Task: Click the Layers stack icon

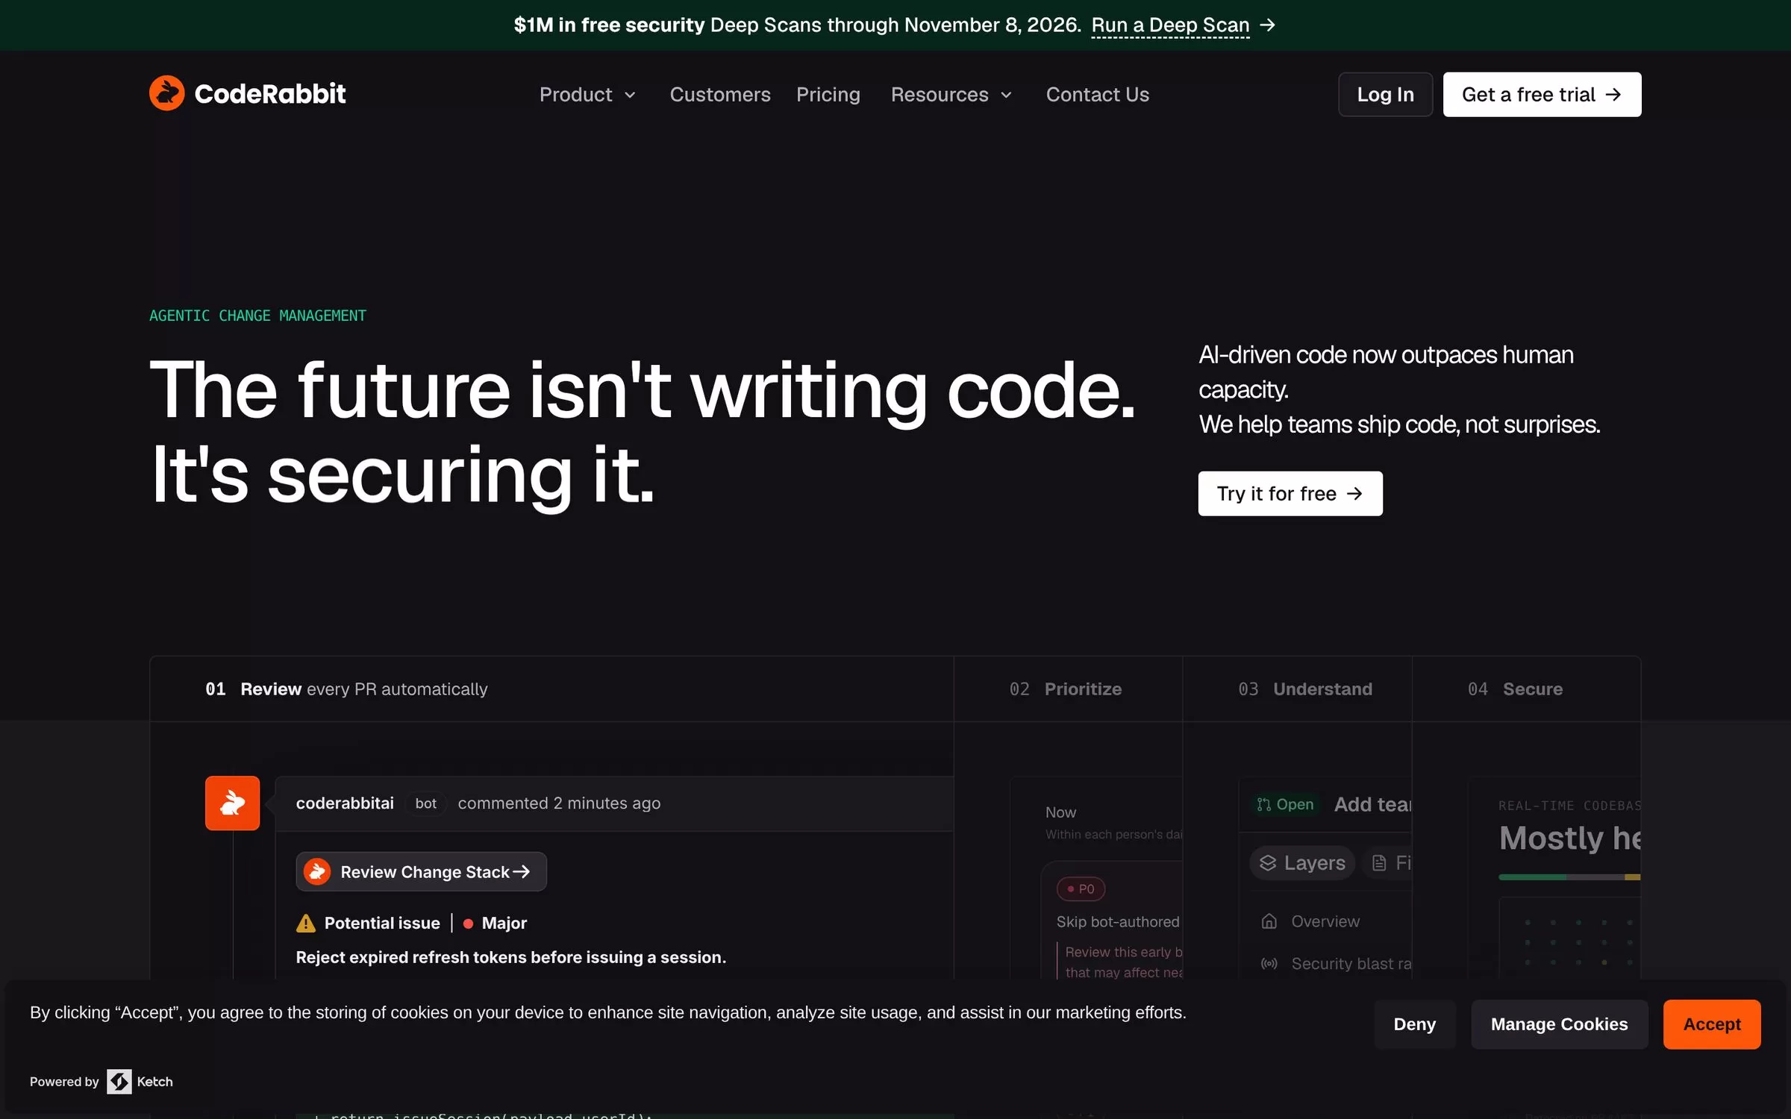Action: point(1268,863)
